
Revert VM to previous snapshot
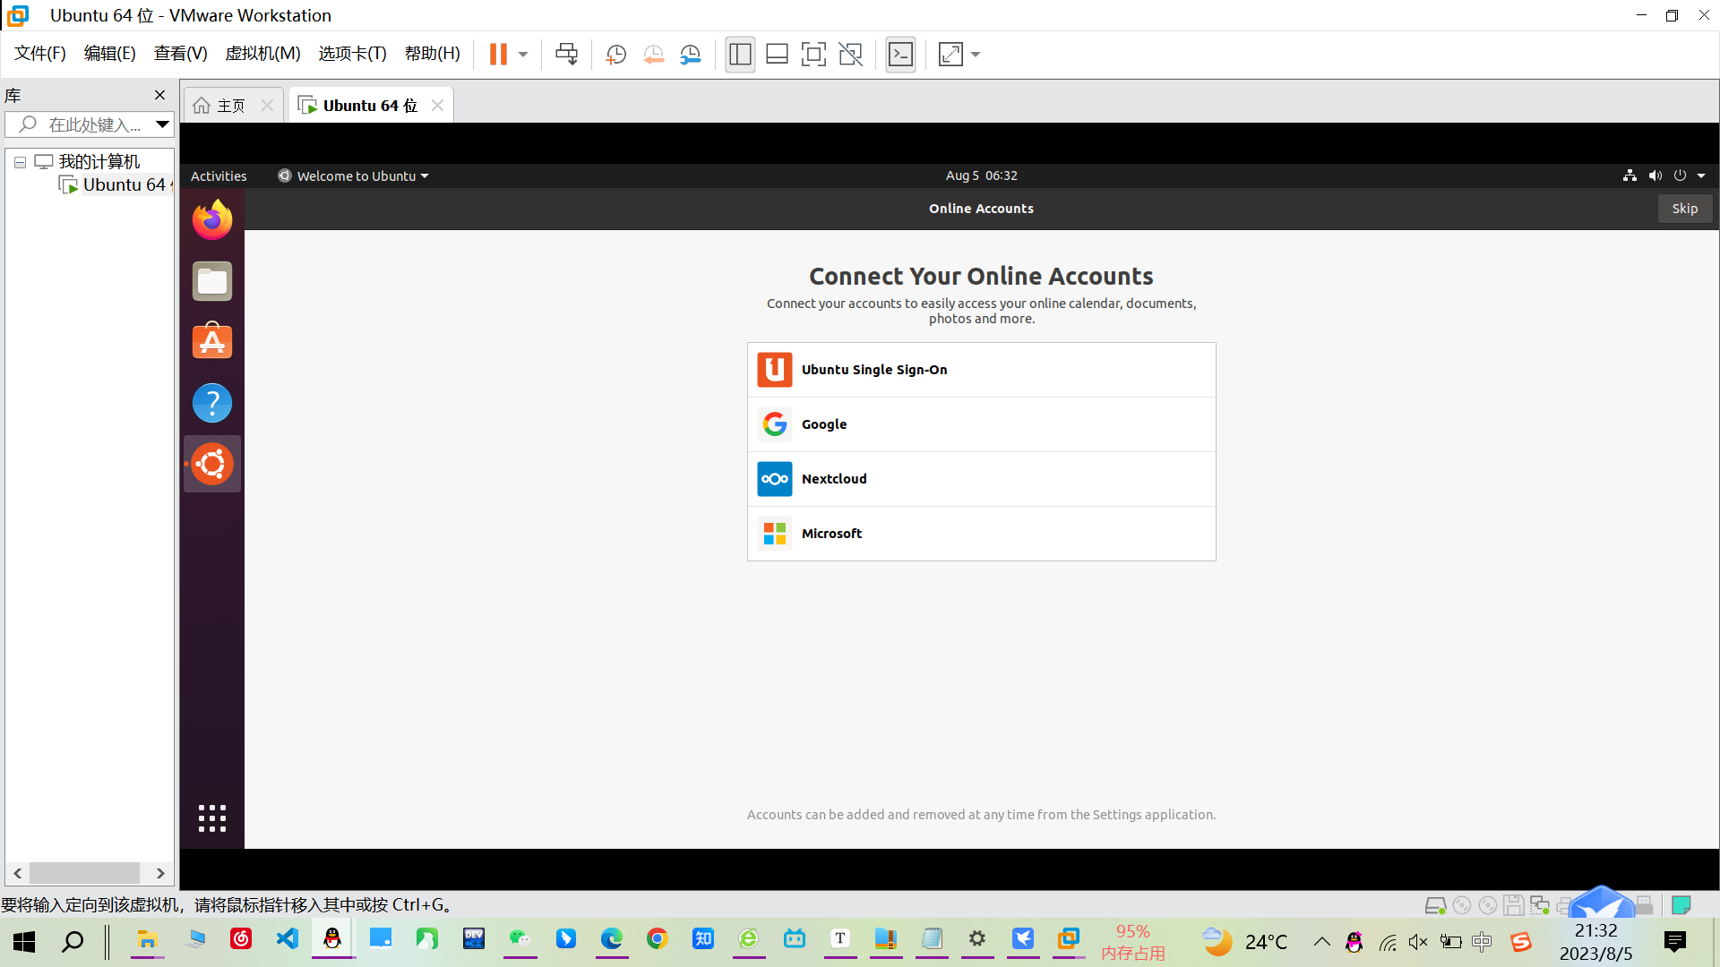653,55
